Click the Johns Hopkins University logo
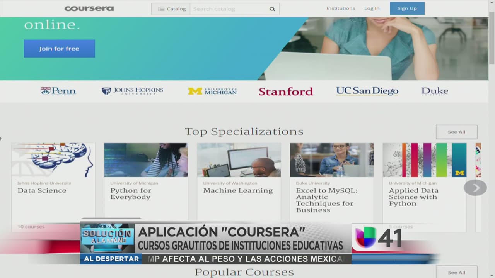 (x=132, y=91)
